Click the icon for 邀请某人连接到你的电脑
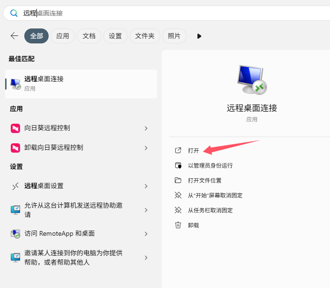This screenshot has height=288, width=330. [15, 258]
